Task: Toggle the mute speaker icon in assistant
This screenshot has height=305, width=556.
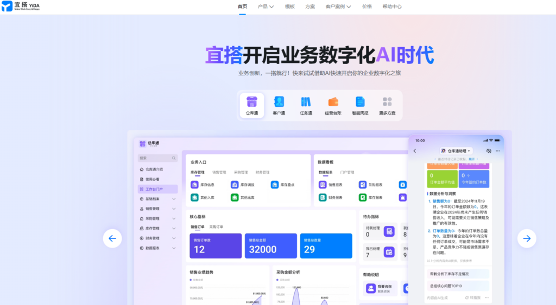Action: 489,151
